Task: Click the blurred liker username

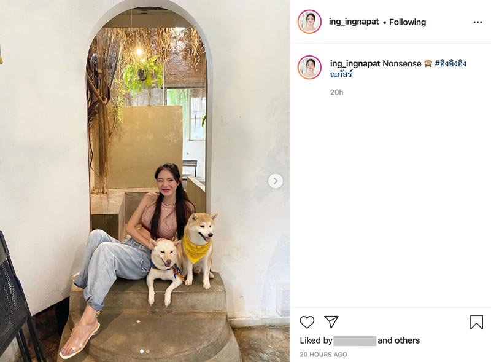Action: 355,340
